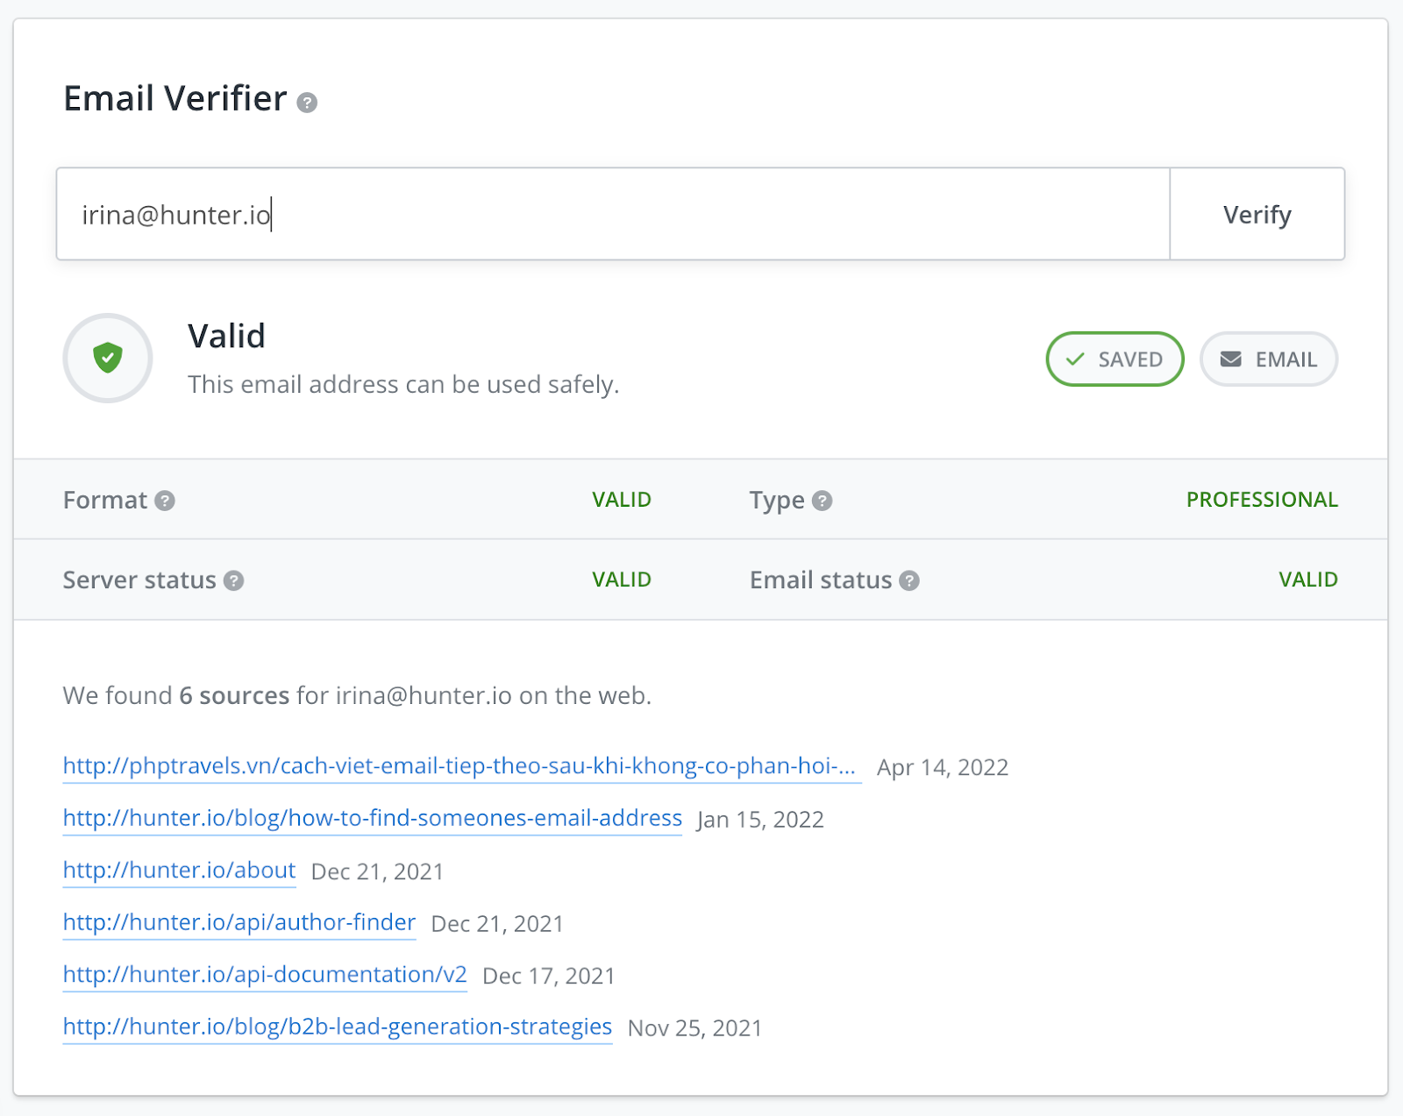The width and height of the screenshot is (1403, 1116).
Task: Open the how-to-find-someones-email-address blog link
Action: pos(372,818)
